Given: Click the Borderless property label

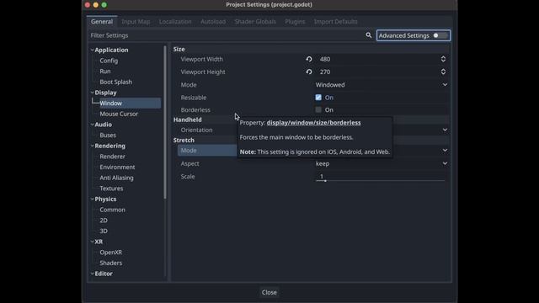Looking at the screenshot, I should tap(195, 110).
